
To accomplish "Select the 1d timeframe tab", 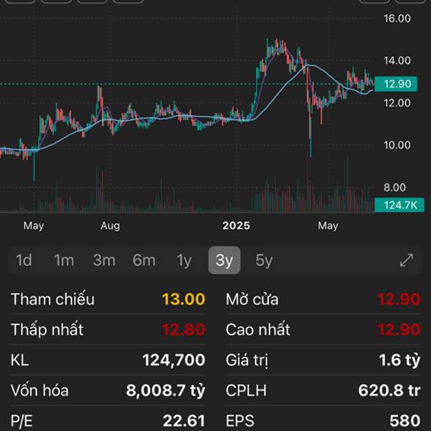I will click(x=24, y=260).
